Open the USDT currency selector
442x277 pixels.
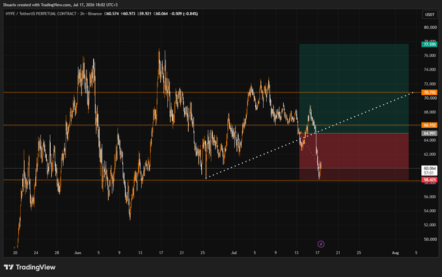(x=430, y=15)
